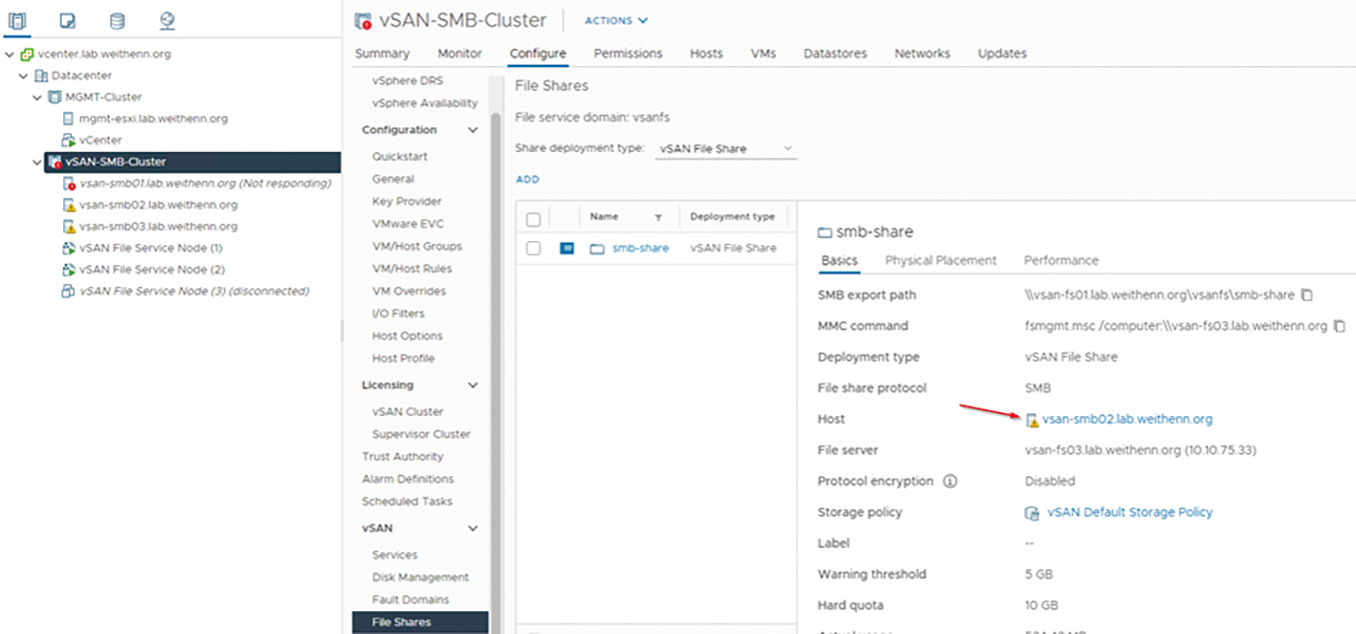Click VM icon of vSAN File Service Node (1)
The image size is (1356, 634).
[68, 248]
